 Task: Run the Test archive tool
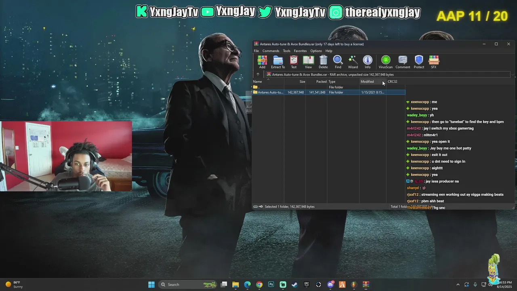[294, 62]
